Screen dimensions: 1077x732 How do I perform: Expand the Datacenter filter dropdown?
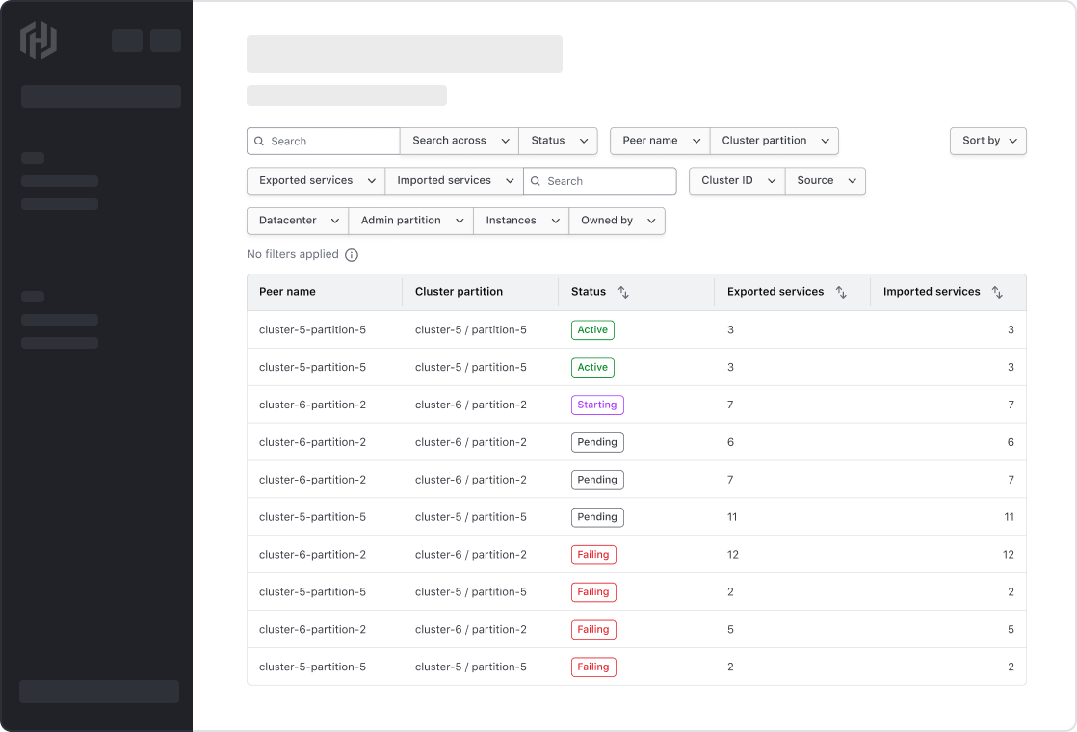pyautogui.click(x=297, y=221)
